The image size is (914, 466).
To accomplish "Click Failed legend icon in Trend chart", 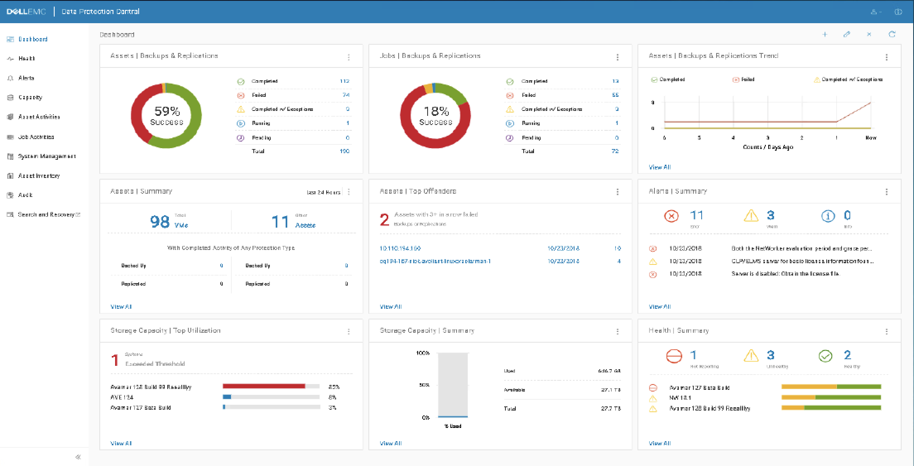I will (736, 79).
